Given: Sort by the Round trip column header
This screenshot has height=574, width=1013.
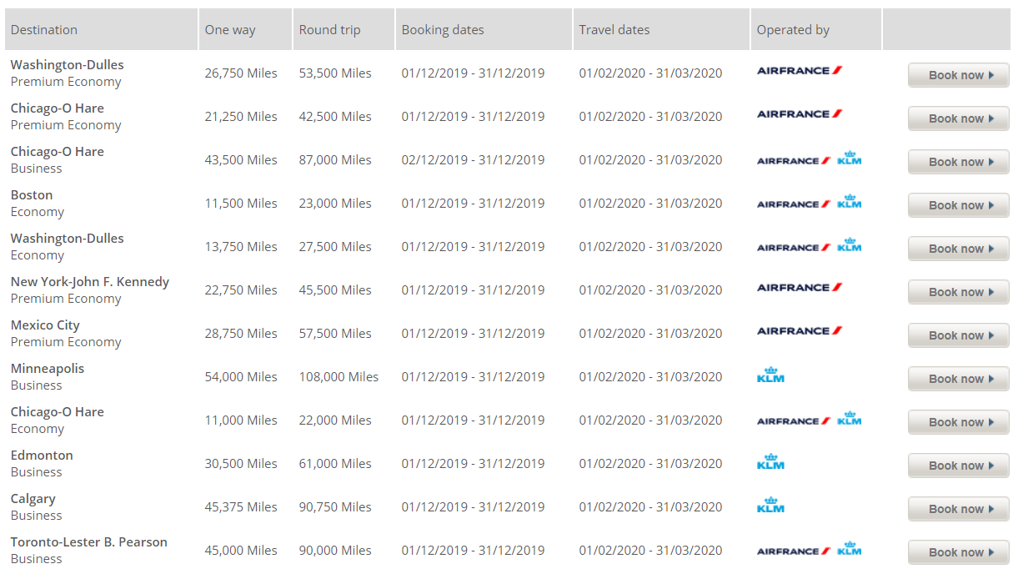Looking at the screenshot, I should click(x=330, y=30).
